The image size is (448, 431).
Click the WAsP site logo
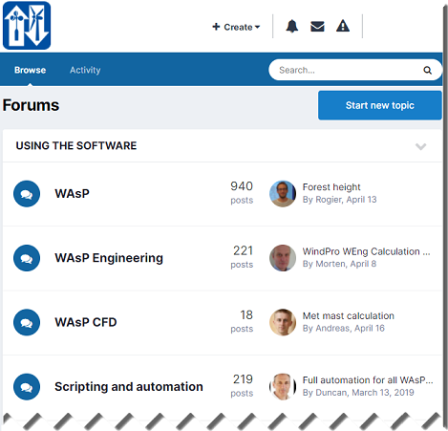[27, 26]
